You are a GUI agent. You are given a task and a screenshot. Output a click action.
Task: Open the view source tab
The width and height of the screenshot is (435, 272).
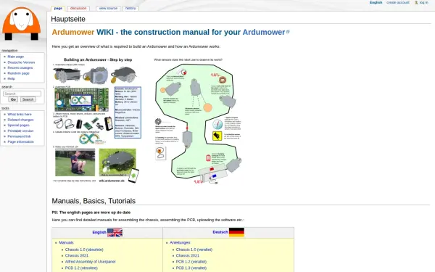tap(108, 8)
